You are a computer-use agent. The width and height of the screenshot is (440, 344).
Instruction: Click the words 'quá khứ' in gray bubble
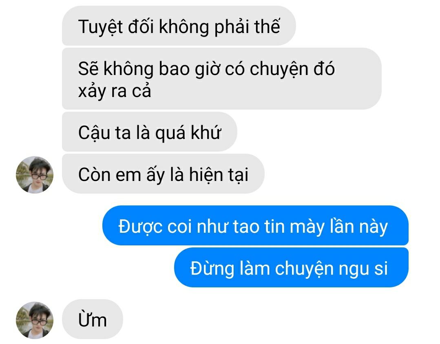pyautogui.click(x=188, y=132)
